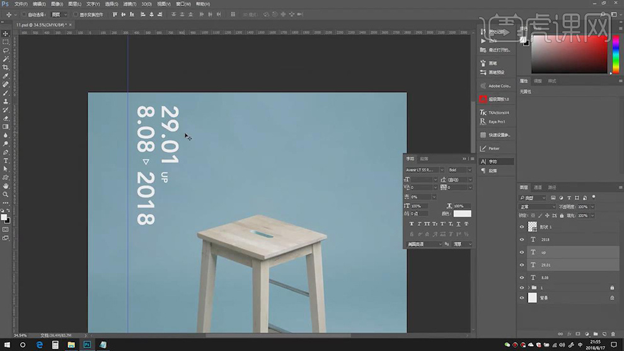Open the 滤镜(T) menu
624x351 pixels.
coord(129,4)
